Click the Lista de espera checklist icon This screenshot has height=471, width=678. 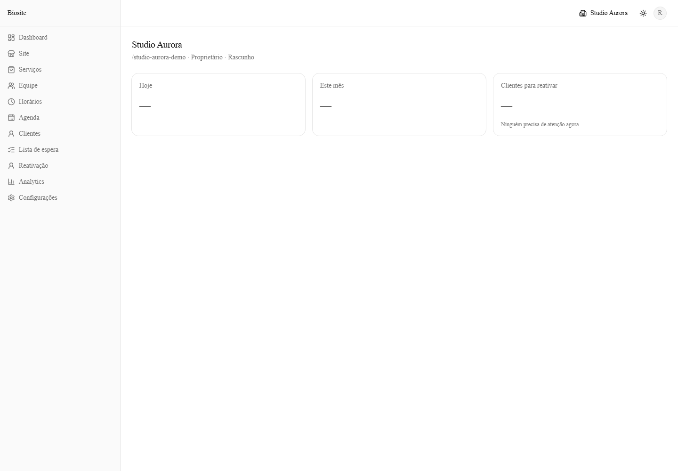[11, 150]
